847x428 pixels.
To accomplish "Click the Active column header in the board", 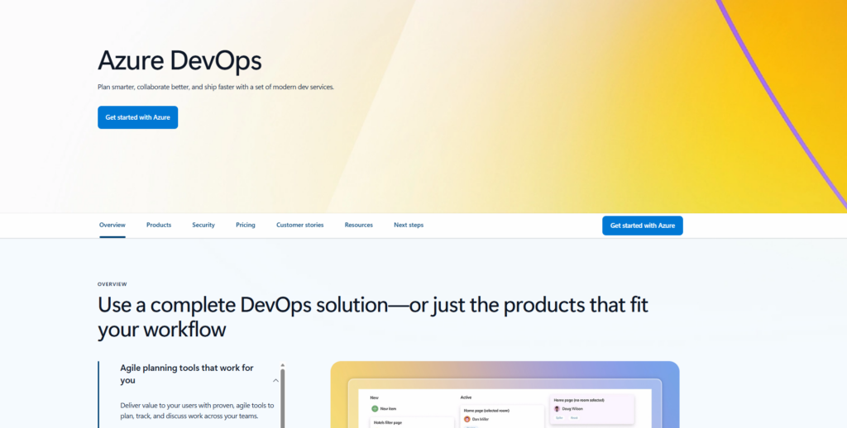I will pos(466,397).
